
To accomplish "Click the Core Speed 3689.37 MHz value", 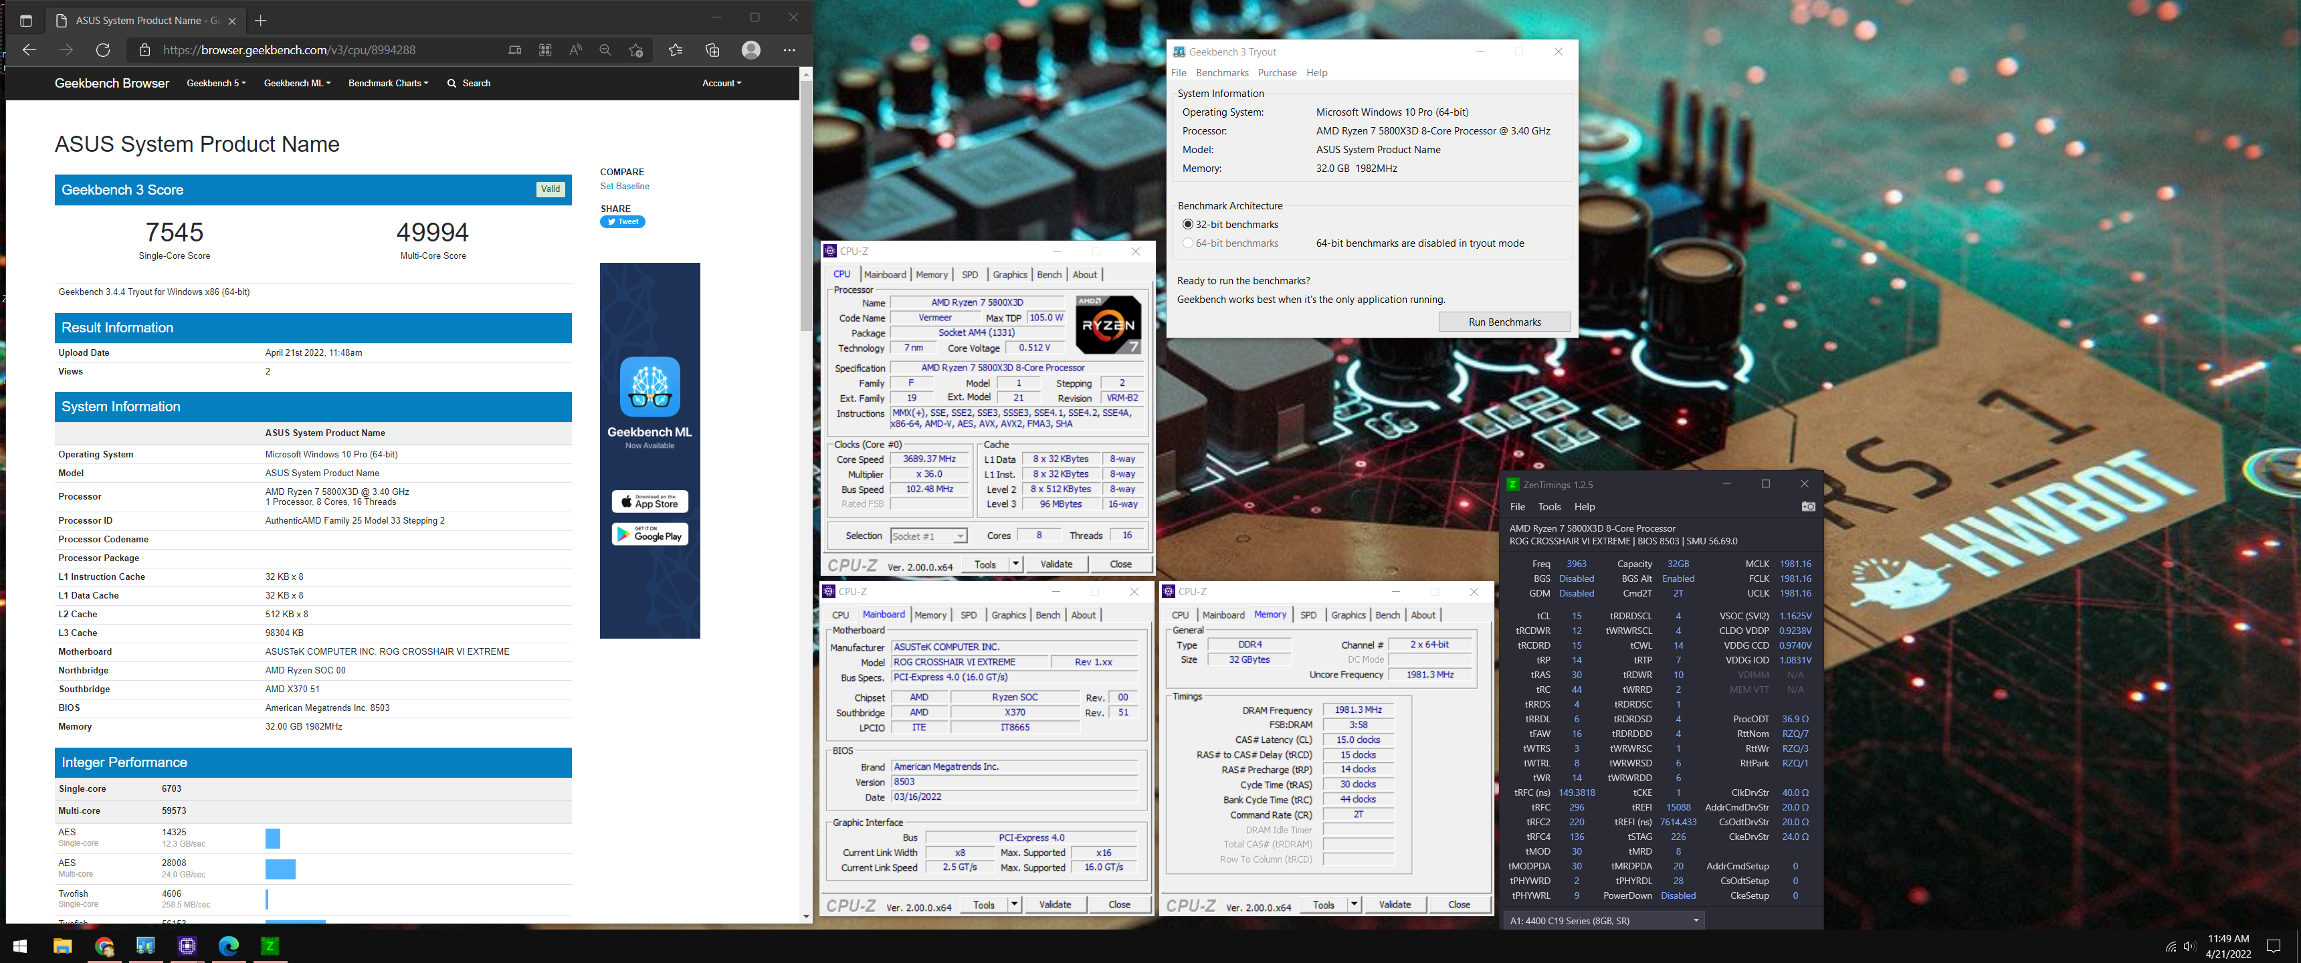I will pyautogui.click(x=929, y=459).
